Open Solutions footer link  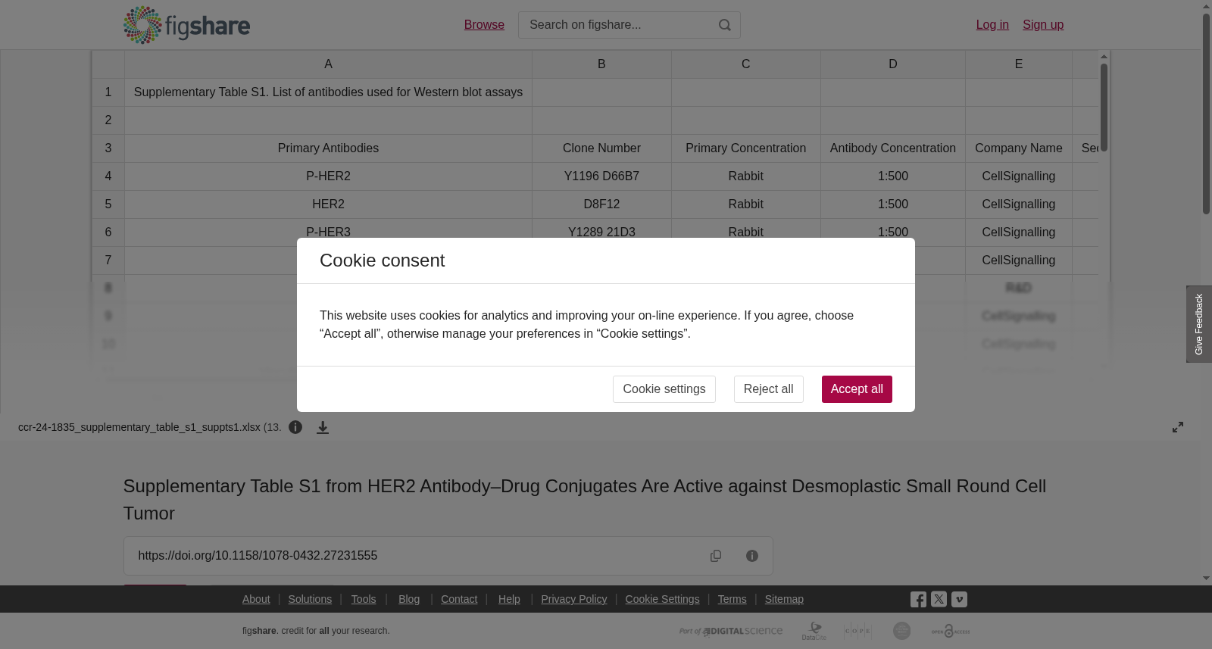pos(310,599)
